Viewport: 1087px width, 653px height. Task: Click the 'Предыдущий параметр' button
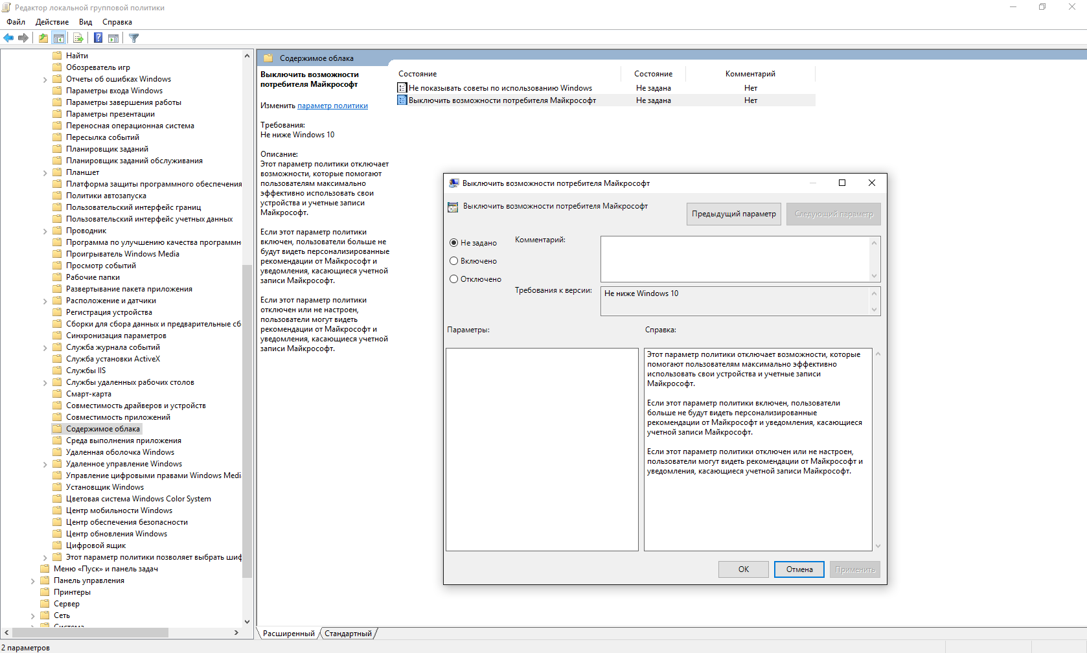[x=733, y=214]
